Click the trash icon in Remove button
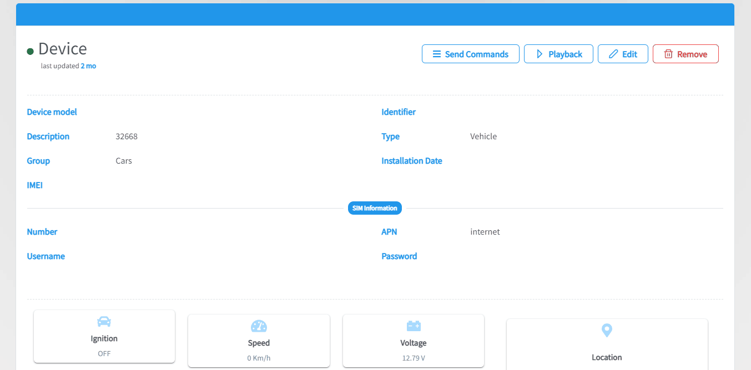The width and height of the screenshot is (751, 370). [x=668, y=54]
